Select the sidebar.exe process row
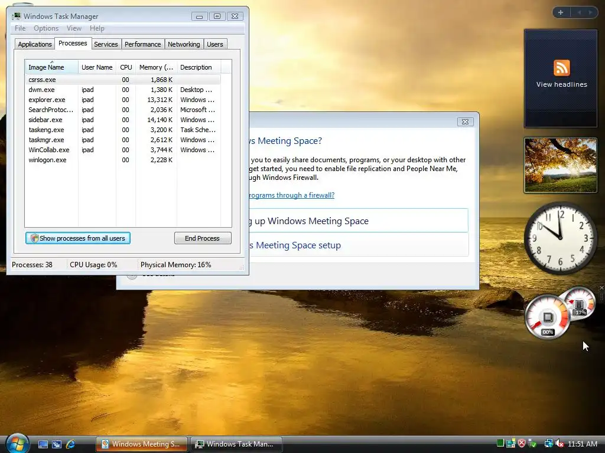605x453 pixels. pyautogui.click(x=123, y=120)
